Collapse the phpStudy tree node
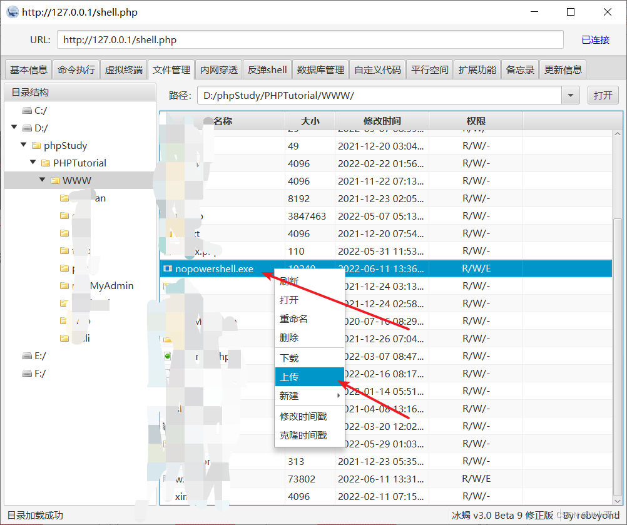 [x=24, y=145]
